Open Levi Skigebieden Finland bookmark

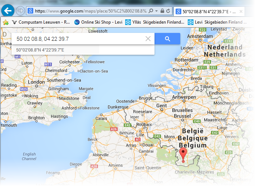(x=217, y=22)
